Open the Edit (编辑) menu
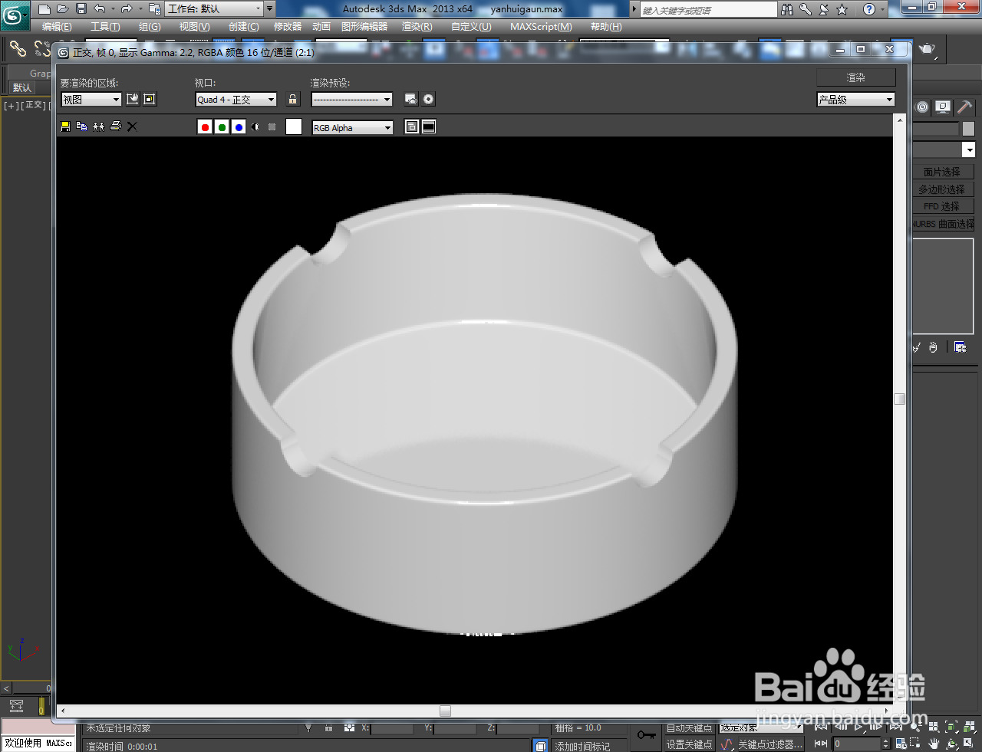 click(x=57, y=27)
